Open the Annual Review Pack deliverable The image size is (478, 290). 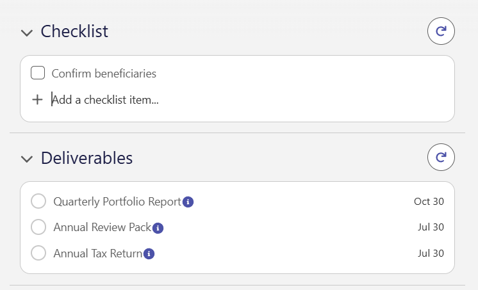point(103,227)
